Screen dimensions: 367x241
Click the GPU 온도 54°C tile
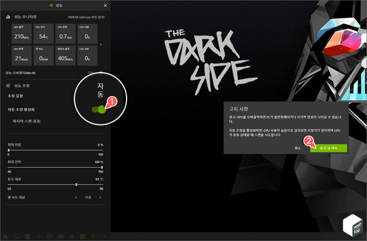pos(44,34)
